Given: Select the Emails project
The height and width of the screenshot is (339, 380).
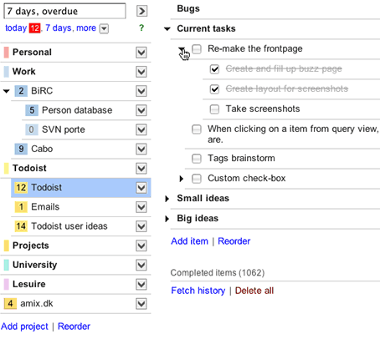Looking at the screenshot, I should (x=45, y=207).
